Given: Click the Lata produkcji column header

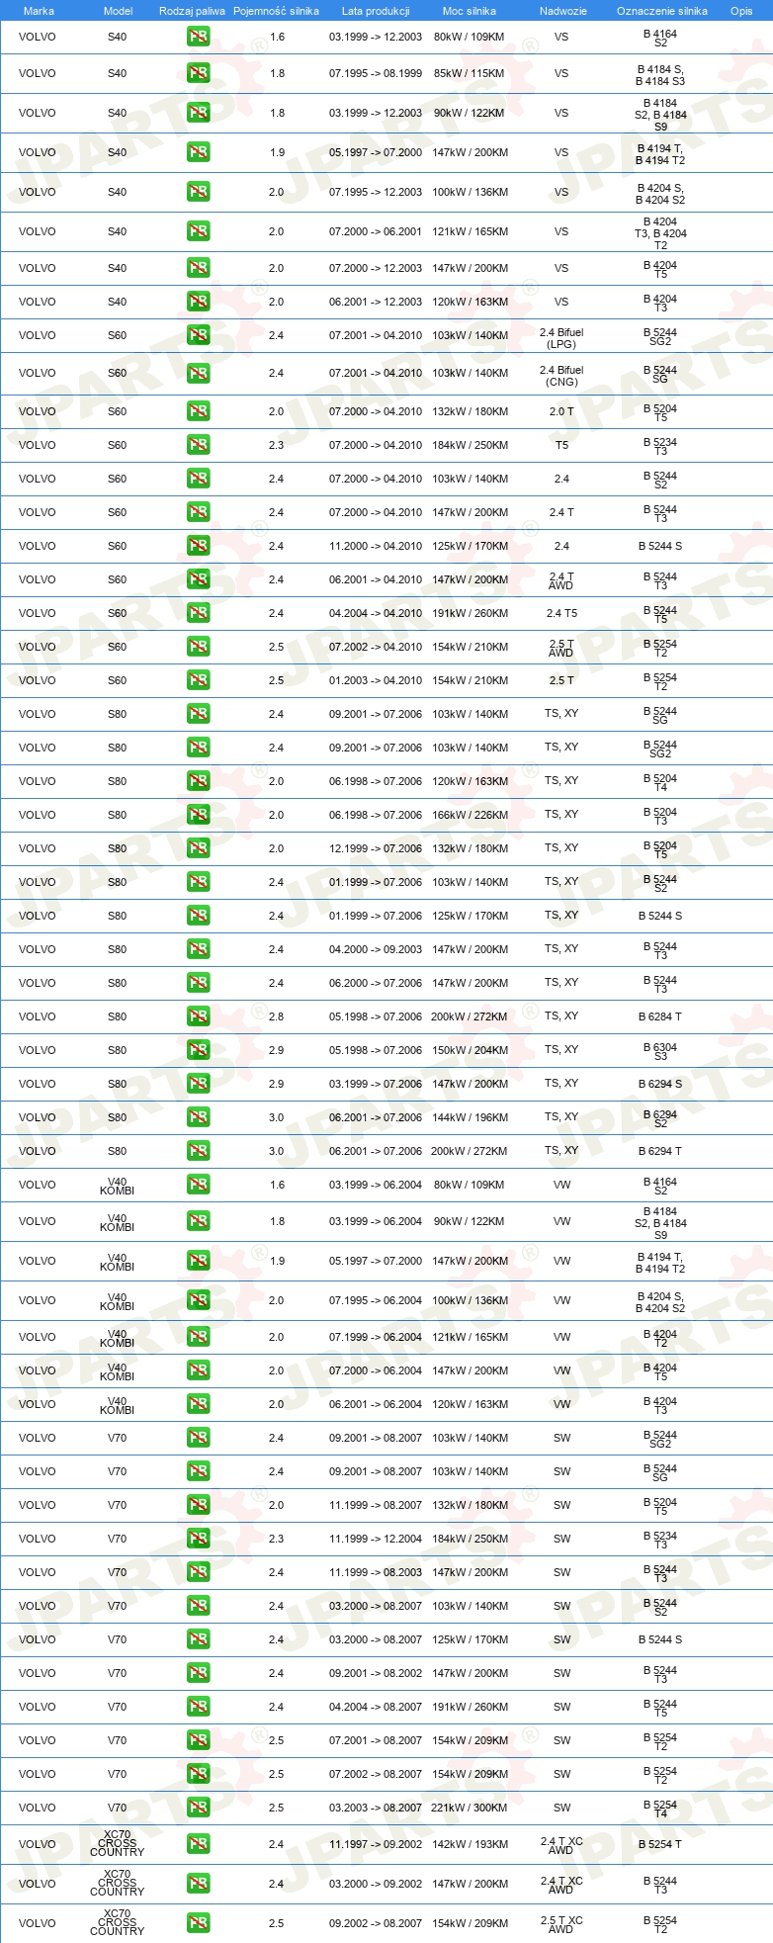Looking at the screenshot, I should pos(376,11).
